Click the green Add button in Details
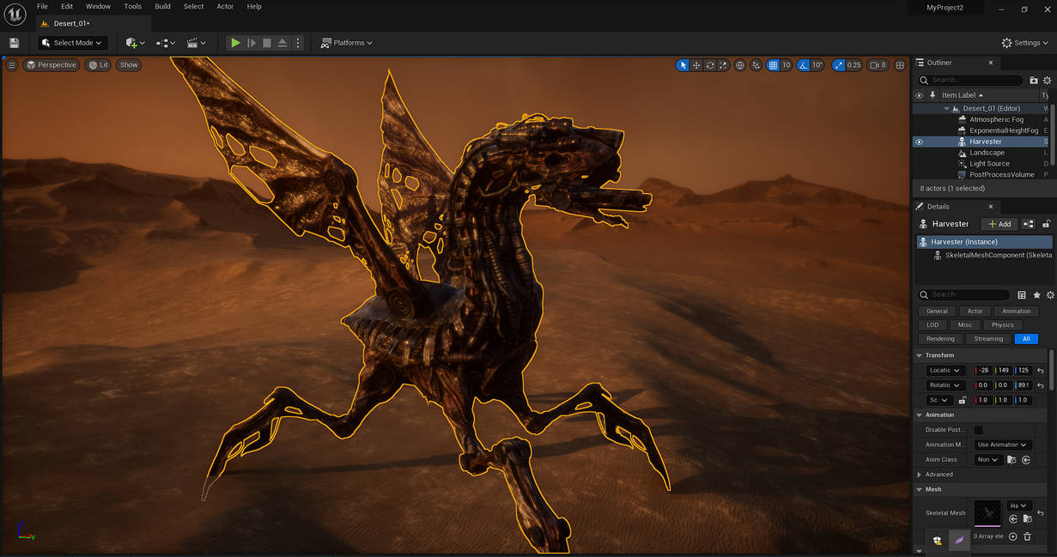The height and width of the screenshot is (557, 1057). (x=999, y=223)
